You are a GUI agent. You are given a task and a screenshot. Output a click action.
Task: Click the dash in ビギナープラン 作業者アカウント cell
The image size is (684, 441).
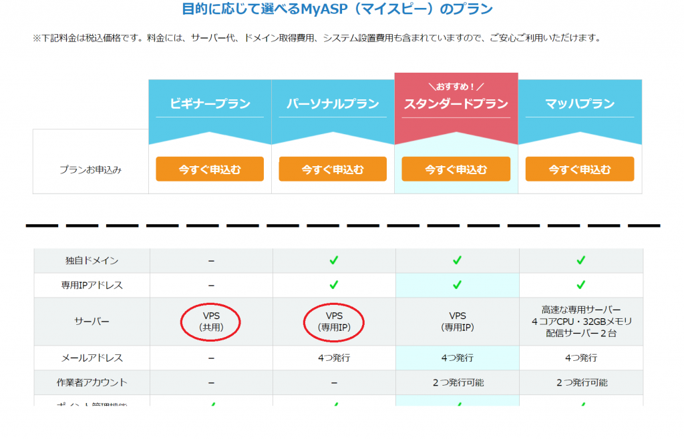[x=211, y=383]
